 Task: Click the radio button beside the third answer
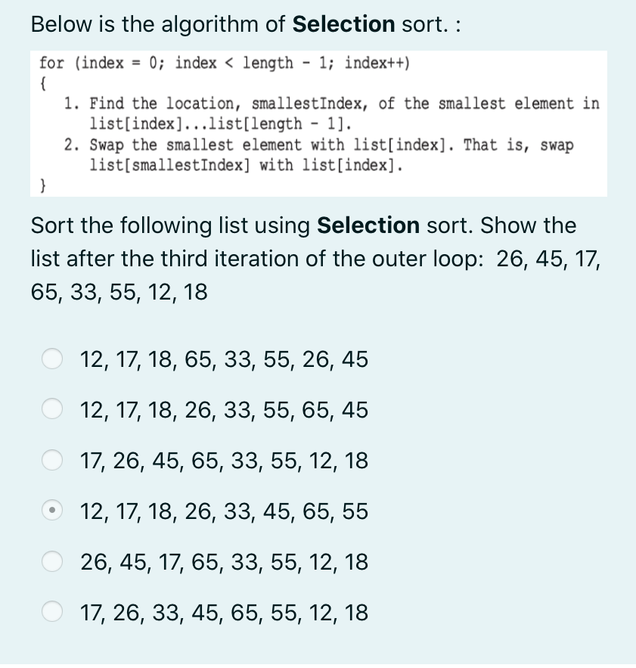(51, 459)
